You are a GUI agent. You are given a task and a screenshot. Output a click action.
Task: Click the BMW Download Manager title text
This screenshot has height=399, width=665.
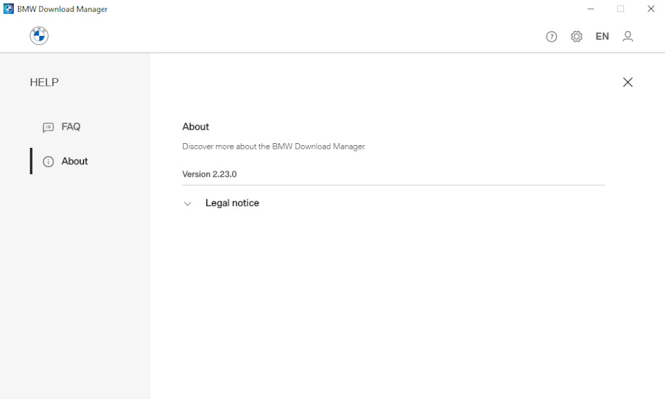tap(62, 8)
